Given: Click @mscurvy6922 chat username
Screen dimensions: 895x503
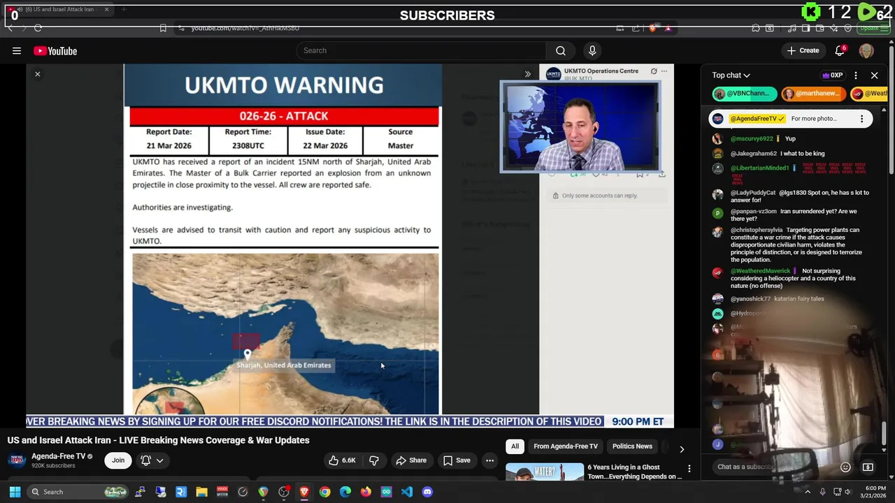Looking at the screenshot, I should point(752,138).
